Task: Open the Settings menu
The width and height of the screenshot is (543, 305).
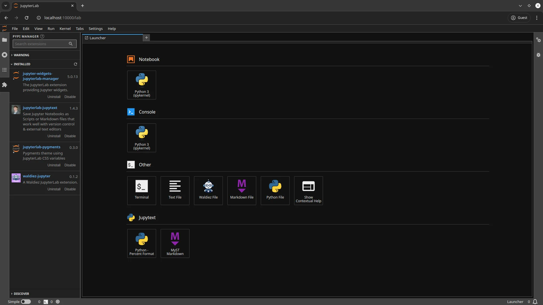Action: (95, 29)
